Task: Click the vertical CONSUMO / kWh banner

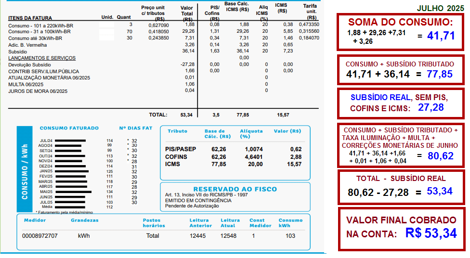Action: [24, 169]
